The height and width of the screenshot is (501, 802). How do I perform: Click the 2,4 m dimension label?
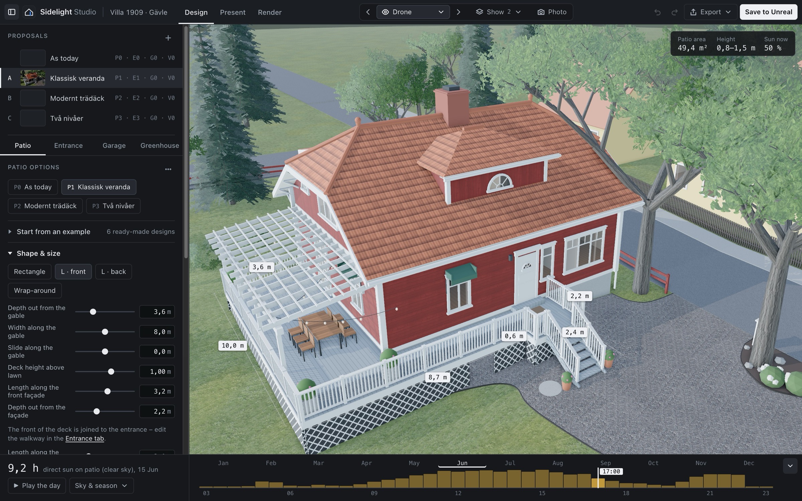point(574,332)
